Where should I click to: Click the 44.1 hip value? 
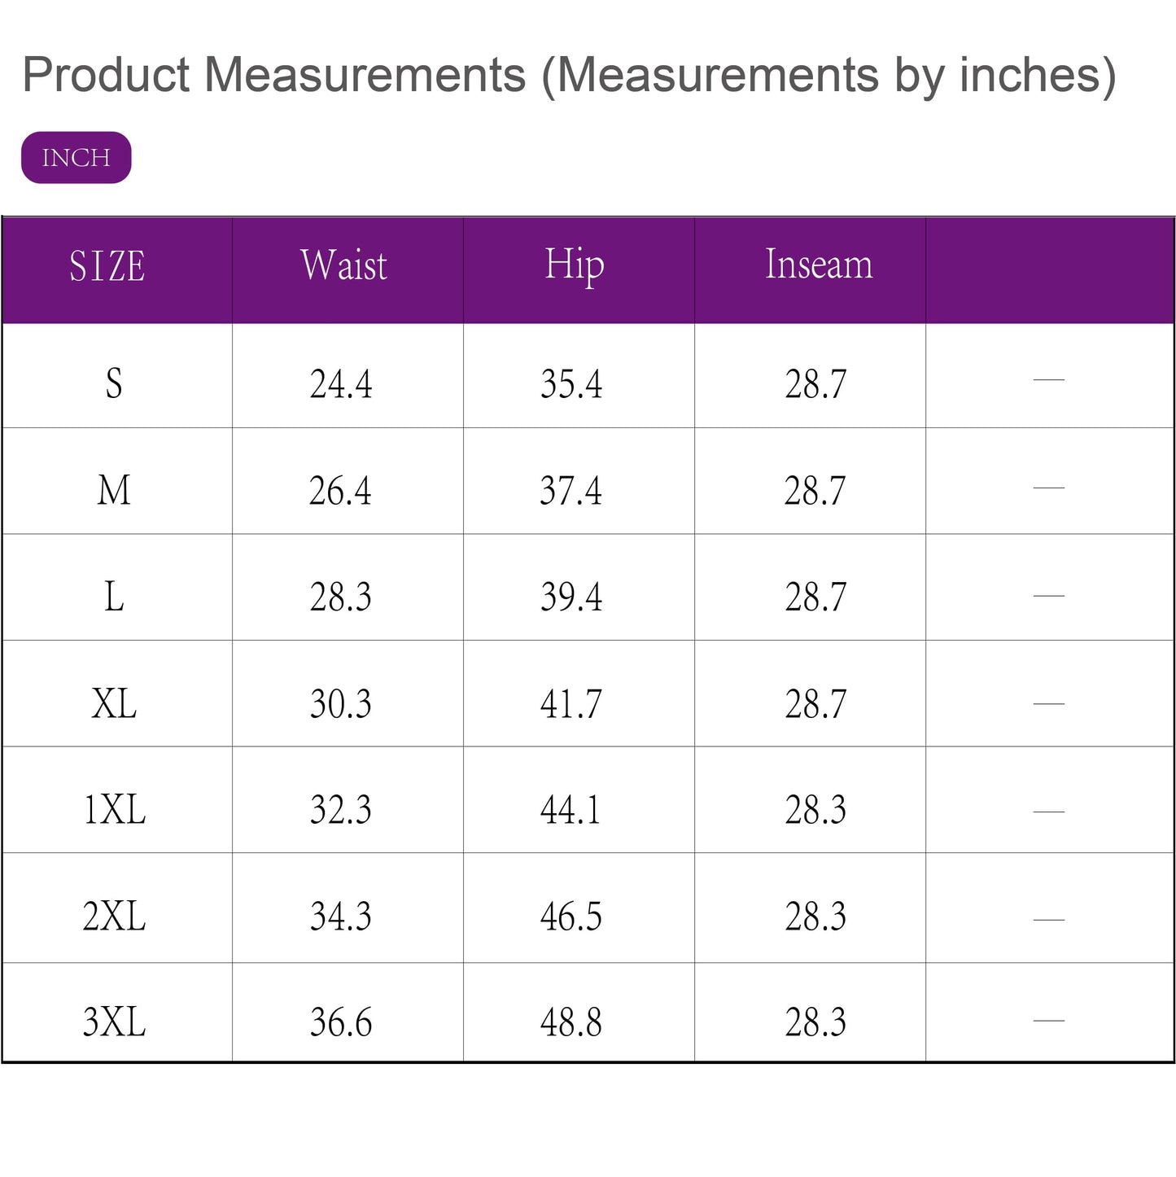pyautogui.click(x=571, y=810)
